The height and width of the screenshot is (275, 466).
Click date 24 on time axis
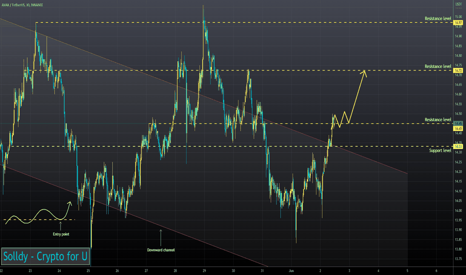59,271
